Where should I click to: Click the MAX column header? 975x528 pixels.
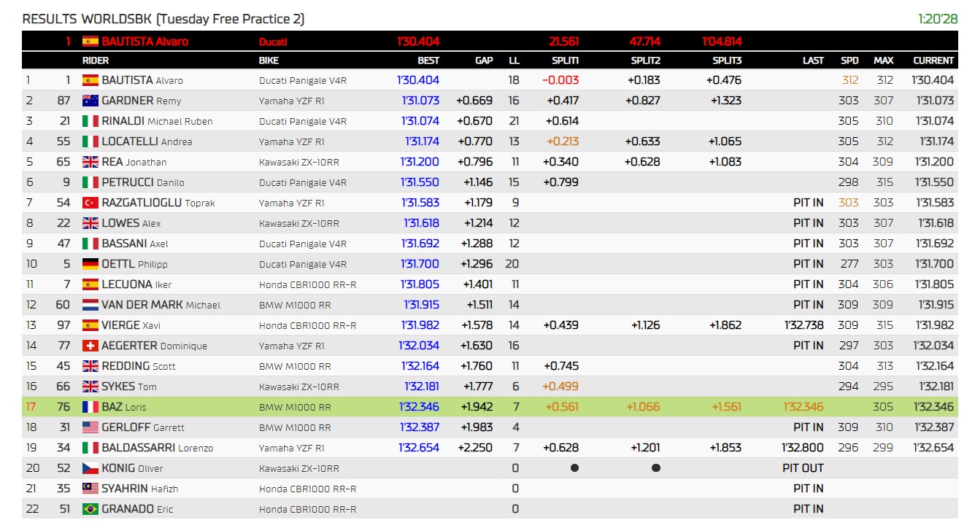[x=884, y=61]
